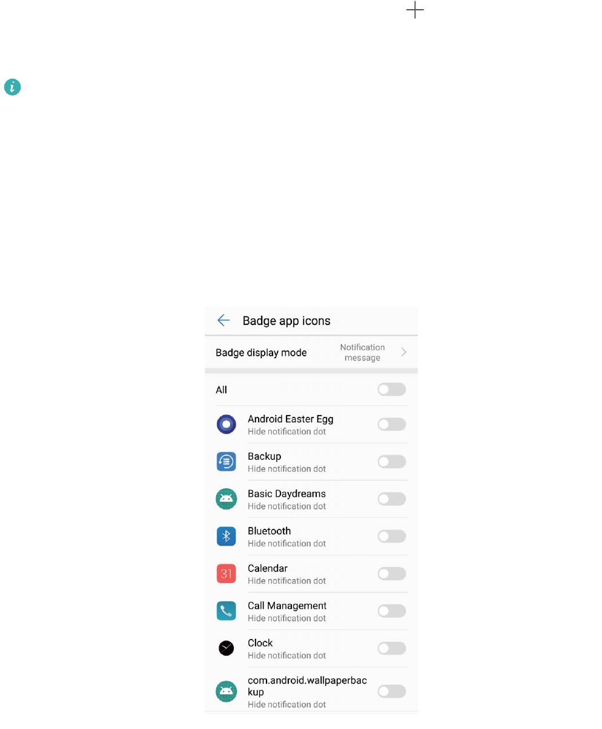Click the Call Management phone icon
The width and height of the screenshot is (602, 729).
(x=226, y=611)
